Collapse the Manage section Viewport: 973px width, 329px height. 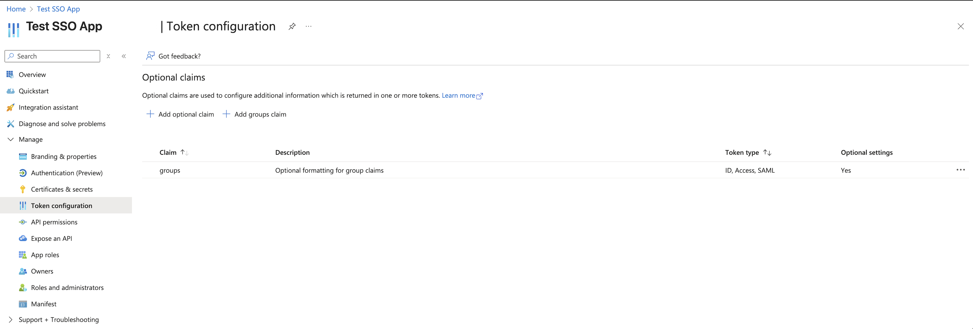point(11,139)
